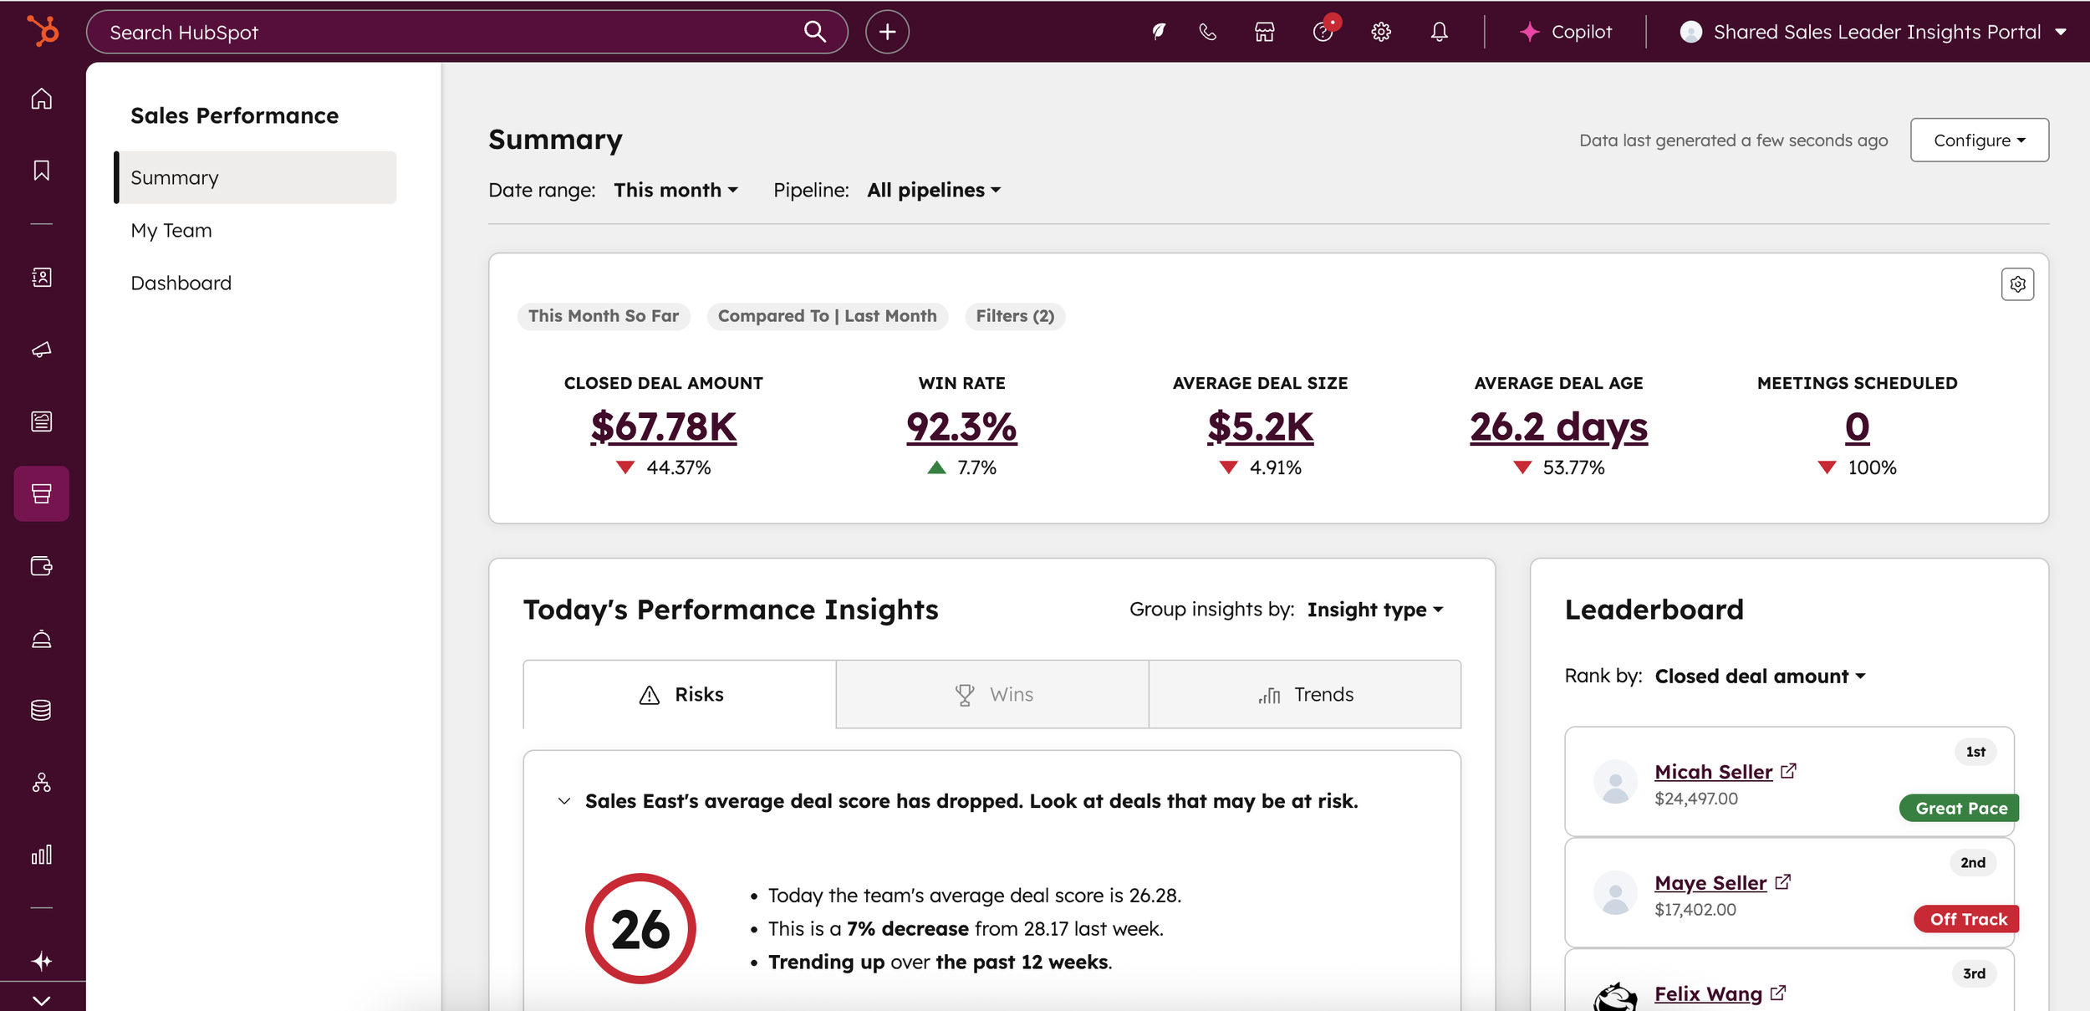Switch to the Trends tab
The image size is (2090, 1011).
pyautogui.click(x=1305, y=694)
